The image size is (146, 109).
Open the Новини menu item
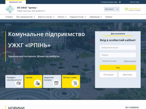tap(109, 17)
